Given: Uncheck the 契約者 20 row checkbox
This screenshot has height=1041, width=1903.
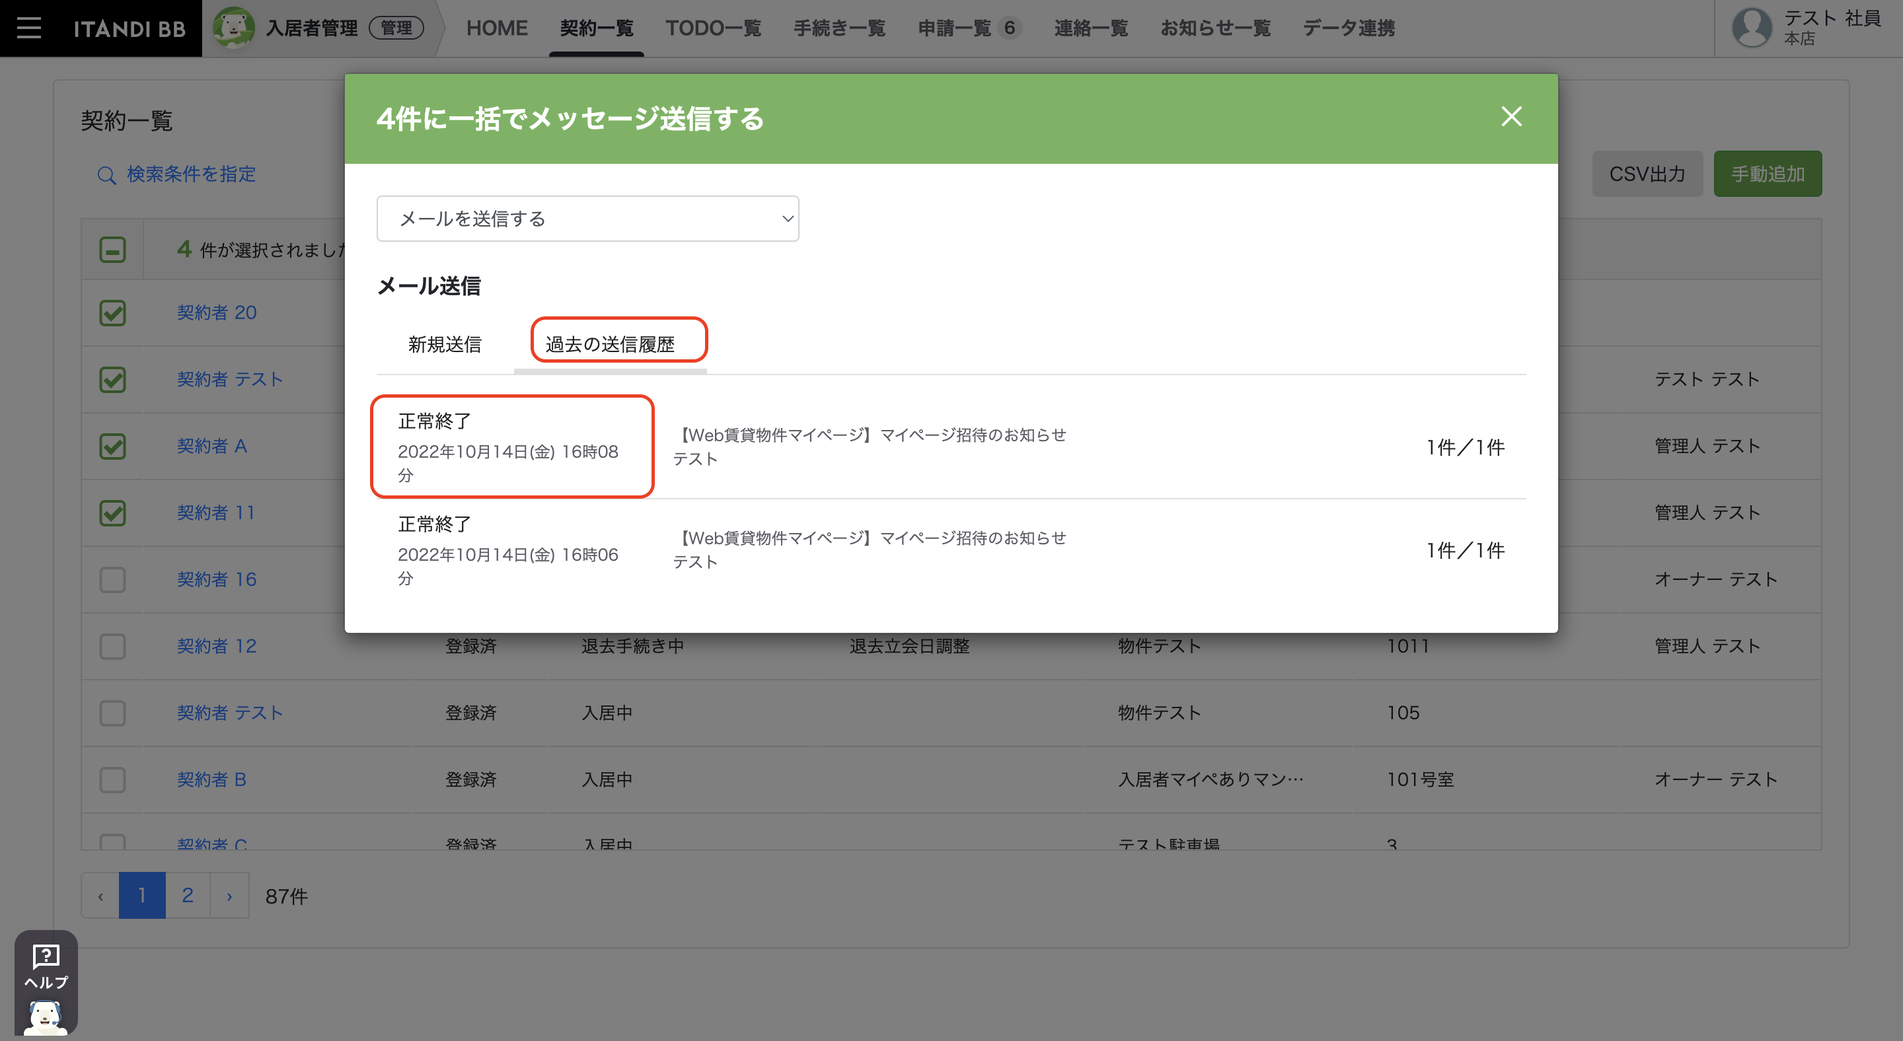Looking at the screenshot, I should click(112, 313).
